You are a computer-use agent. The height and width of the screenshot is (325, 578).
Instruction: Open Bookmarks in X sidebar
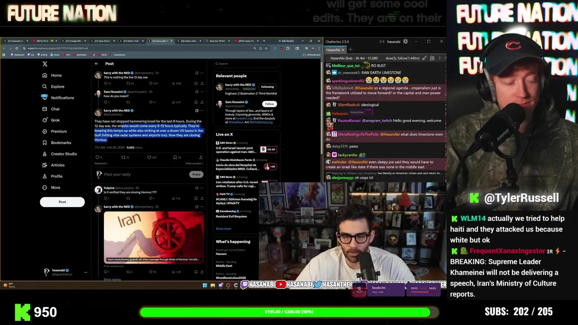click(56, 143)
